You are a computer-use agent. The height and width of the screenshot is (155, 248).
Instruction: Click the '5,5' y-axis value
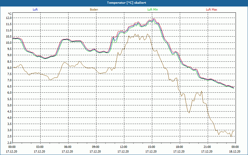point(10,99)
